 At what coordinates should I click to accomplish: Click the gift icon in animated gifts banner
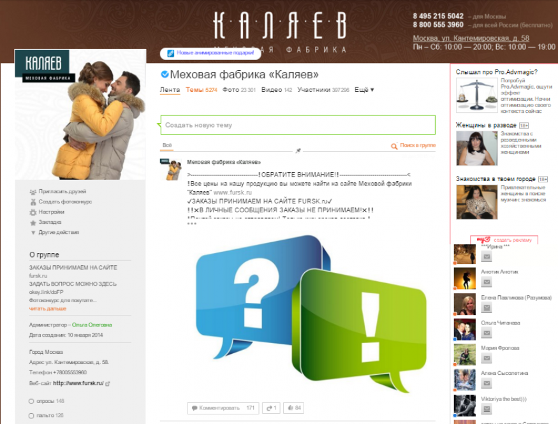point(171,53)
